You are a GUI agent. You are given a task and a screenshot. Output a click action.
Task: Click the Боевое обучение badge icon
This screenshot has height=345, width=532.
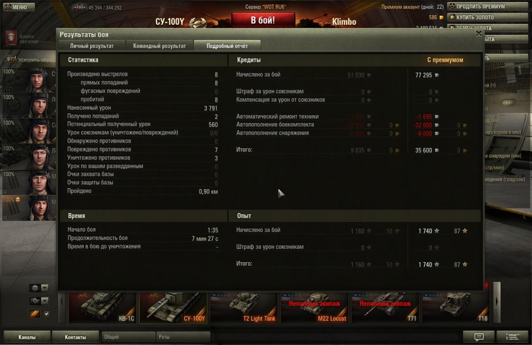[x=10, y=38]
